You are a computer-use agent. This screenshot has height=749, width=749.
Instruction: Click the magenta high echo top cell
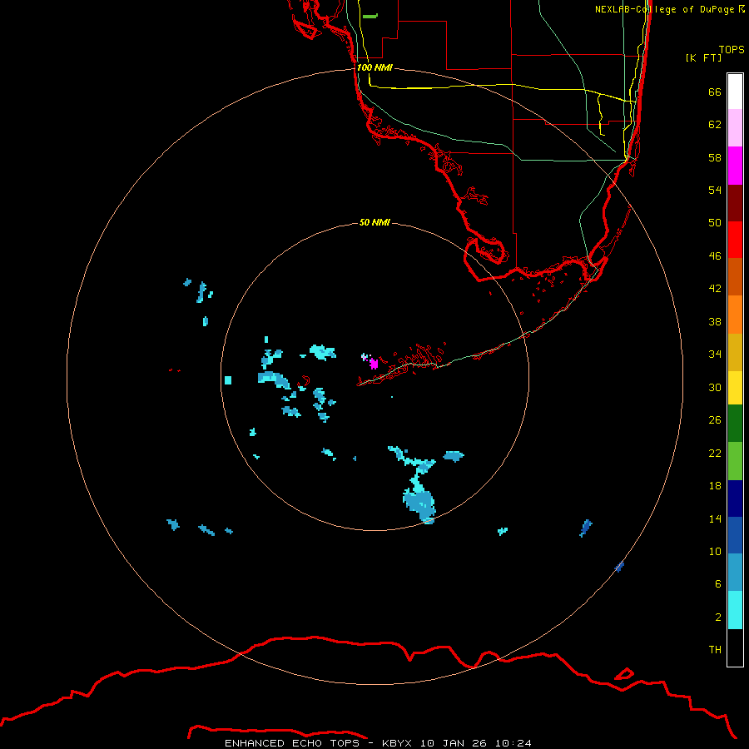click(x=374, y=364)
